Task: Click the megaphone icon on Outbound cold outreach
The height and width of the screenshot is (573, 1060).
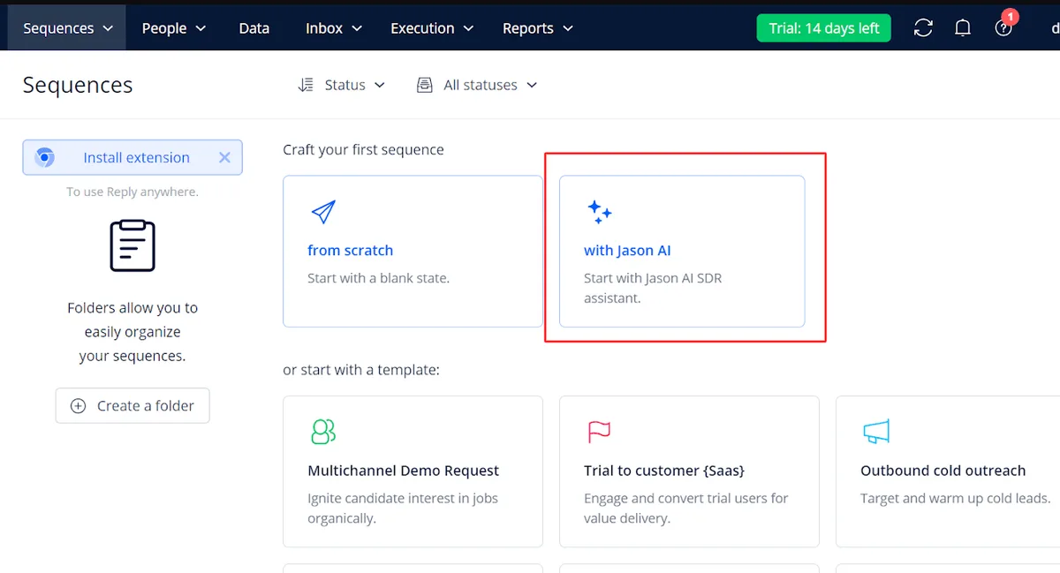Action: point(875,431)
